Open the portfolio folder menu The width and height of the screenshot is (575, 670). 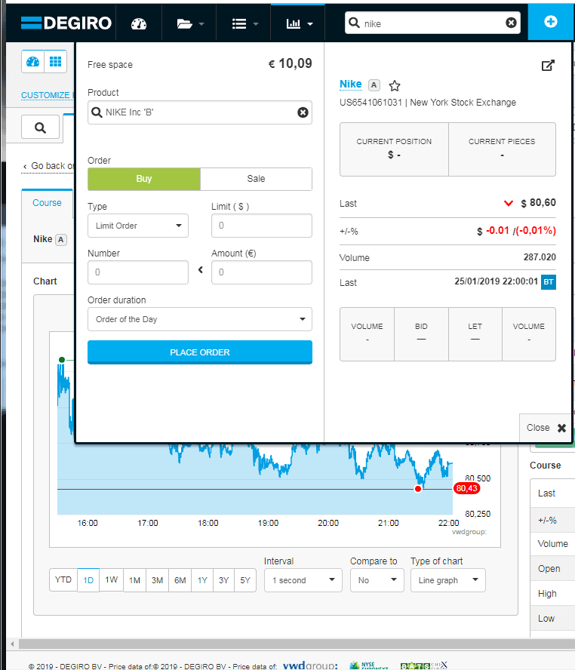(x=190, y=24)
